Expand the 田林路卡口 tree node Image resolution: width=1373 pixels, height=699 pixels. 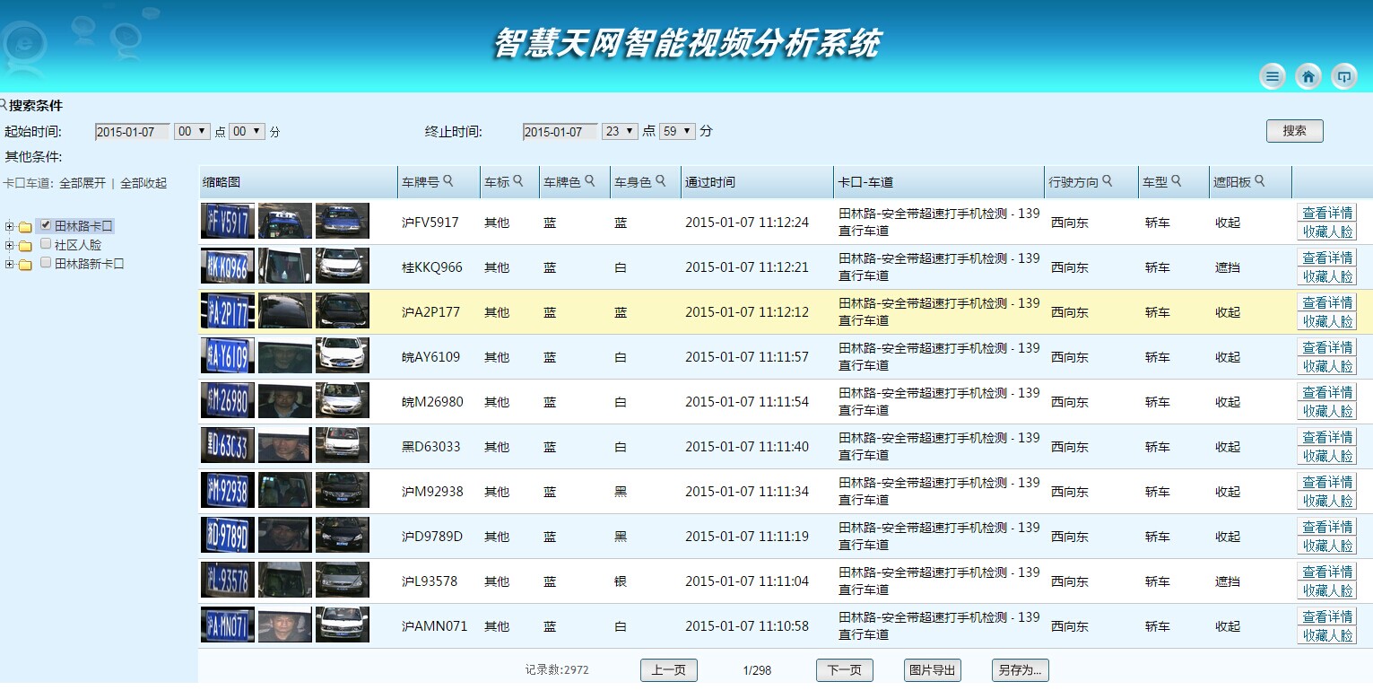[9, 226]
